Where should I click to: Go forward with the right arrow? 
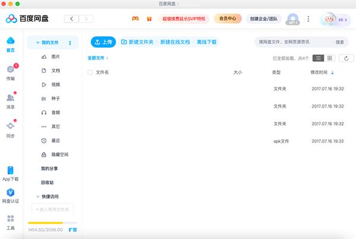(86, 19)
